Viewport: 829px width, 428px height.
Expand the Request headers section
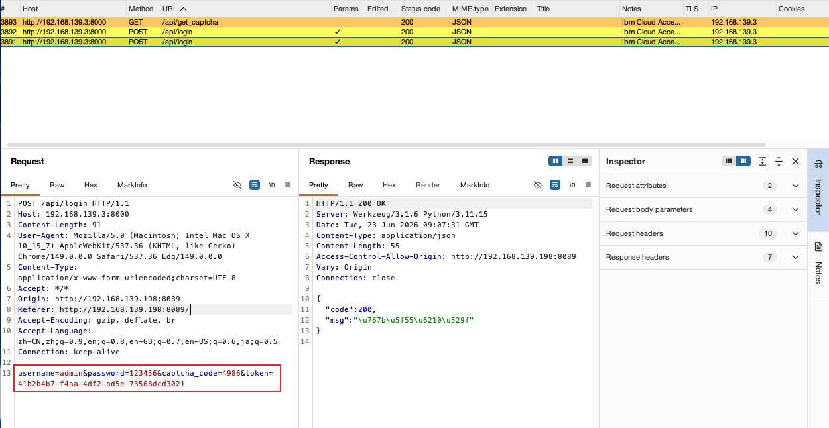(703, 233)
